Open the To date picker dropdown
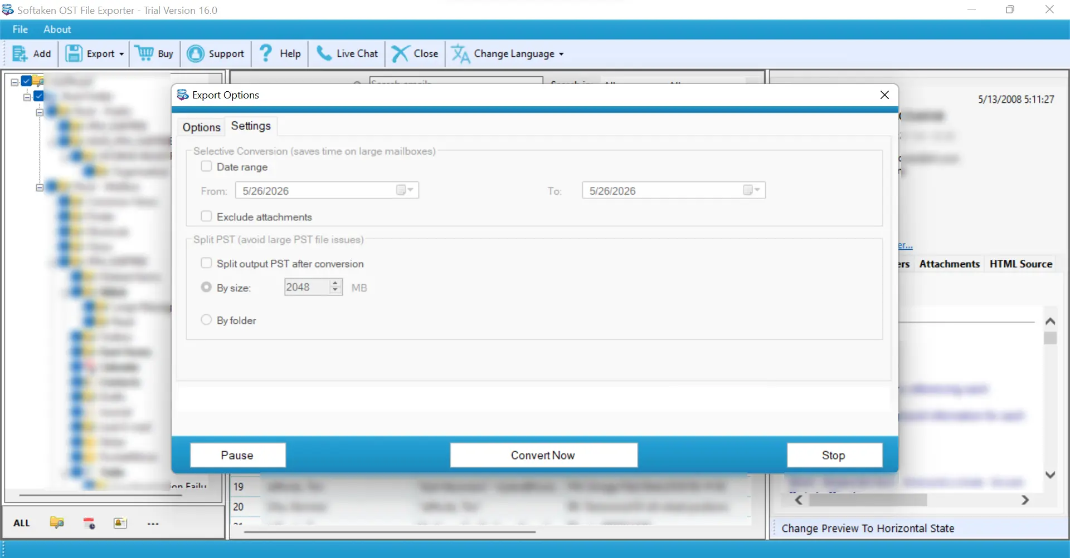The height and width of the screenshot is (558, 1070). 752,190
